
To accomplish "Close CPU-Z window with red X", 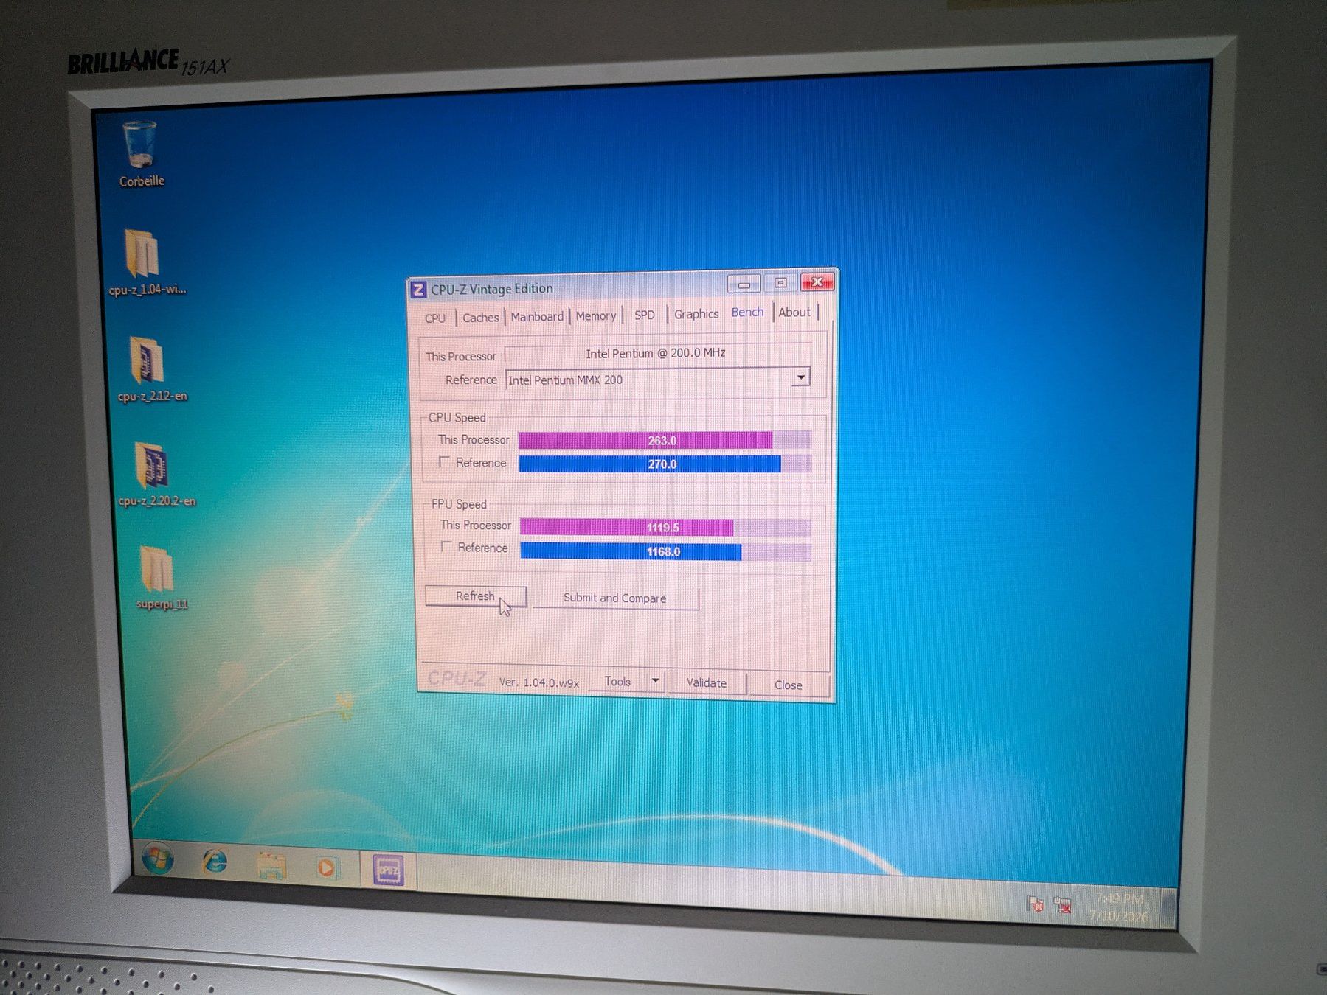I will point(817,282).
